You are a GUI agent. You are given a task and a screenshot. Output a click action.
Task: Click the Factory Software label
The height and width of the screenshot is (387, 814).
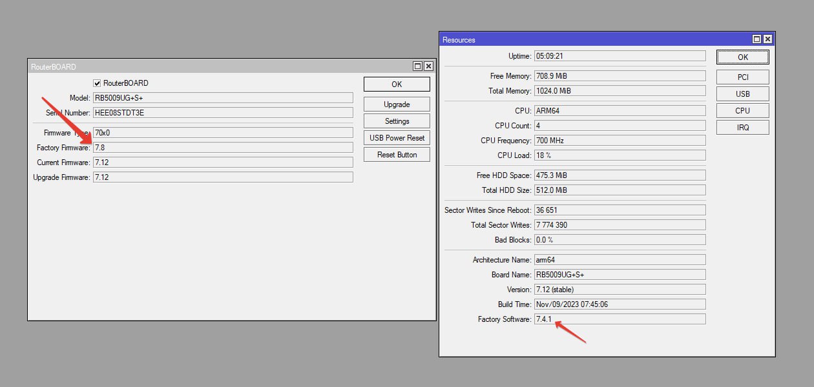(505, 319)
